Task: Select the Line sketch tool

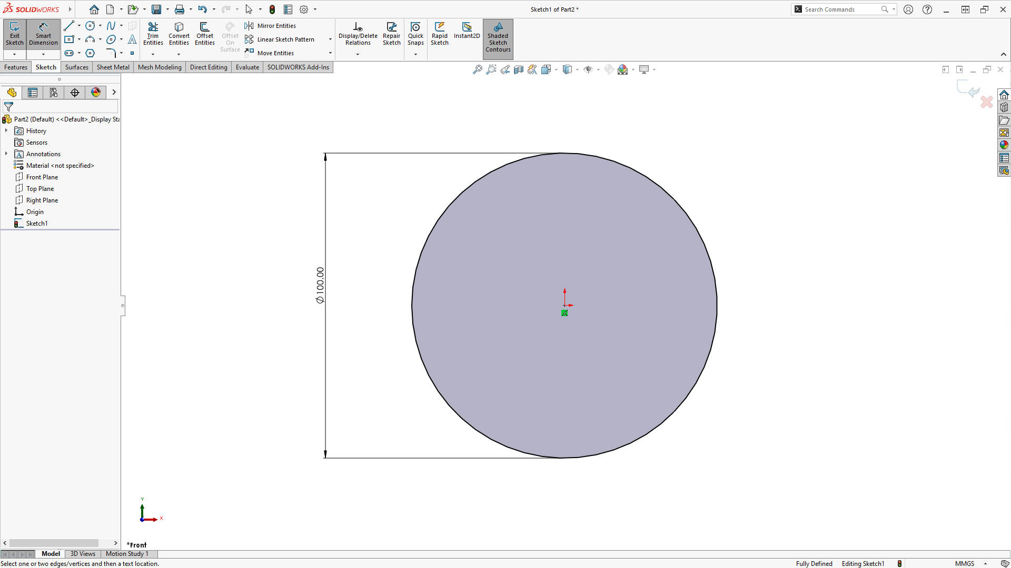Action: click(x=70, y=25)
